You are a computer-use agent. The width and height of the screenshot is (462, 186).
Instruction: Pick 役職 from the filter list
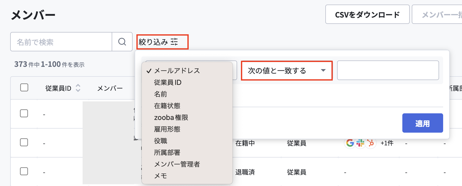[161, 141]
